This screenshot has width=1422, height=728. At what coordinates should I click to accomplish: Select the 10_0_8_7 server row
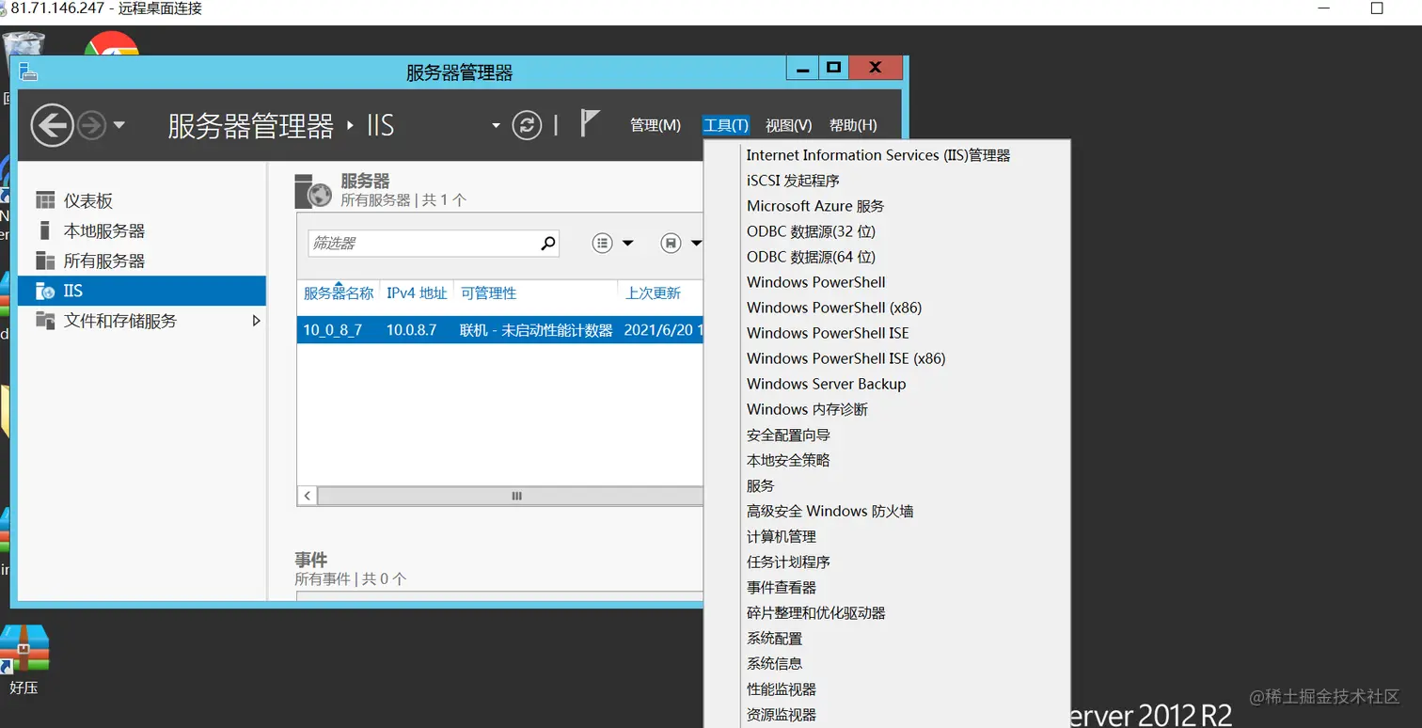coord(500,330)
